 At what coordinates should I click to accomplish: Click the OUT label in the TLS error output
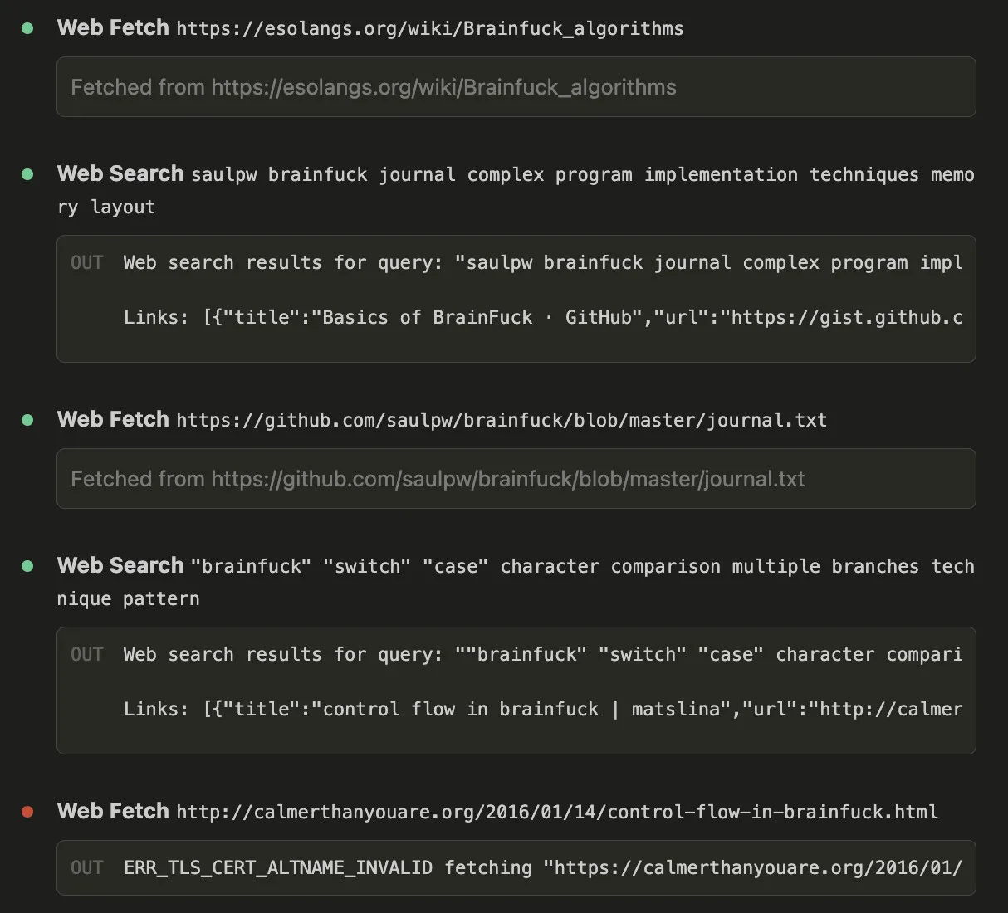click(x=87, y=868)
